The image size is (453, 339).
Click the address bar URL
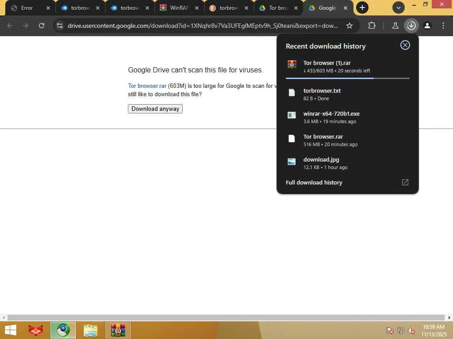[203, 26]
